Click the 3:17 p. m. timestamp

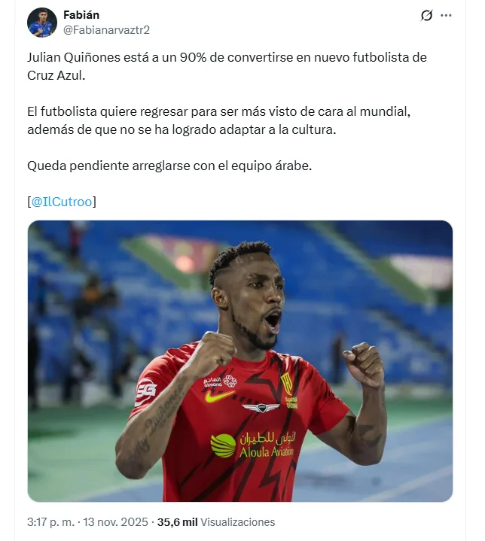click(x=50, y=522)
